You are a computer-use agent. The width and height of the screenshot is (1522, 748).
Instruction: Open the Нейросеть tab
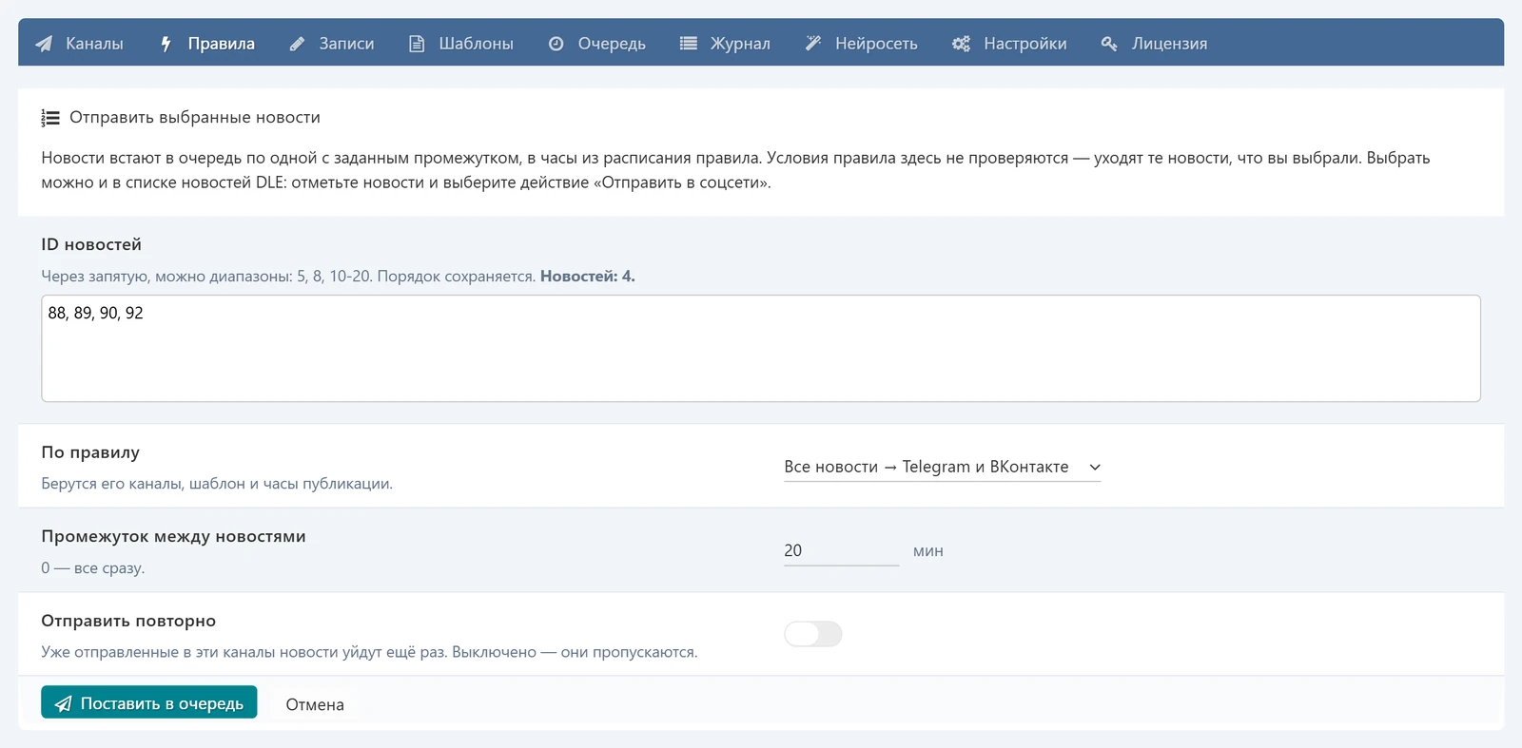[x=862, y=44]
